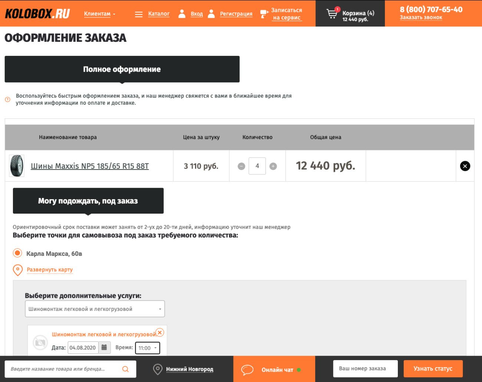Image resolution: width=482 pixels, height=382 pixels.
Task: Click the location pin next to Нижний Новгород
Action: click(x=158, y=369)
